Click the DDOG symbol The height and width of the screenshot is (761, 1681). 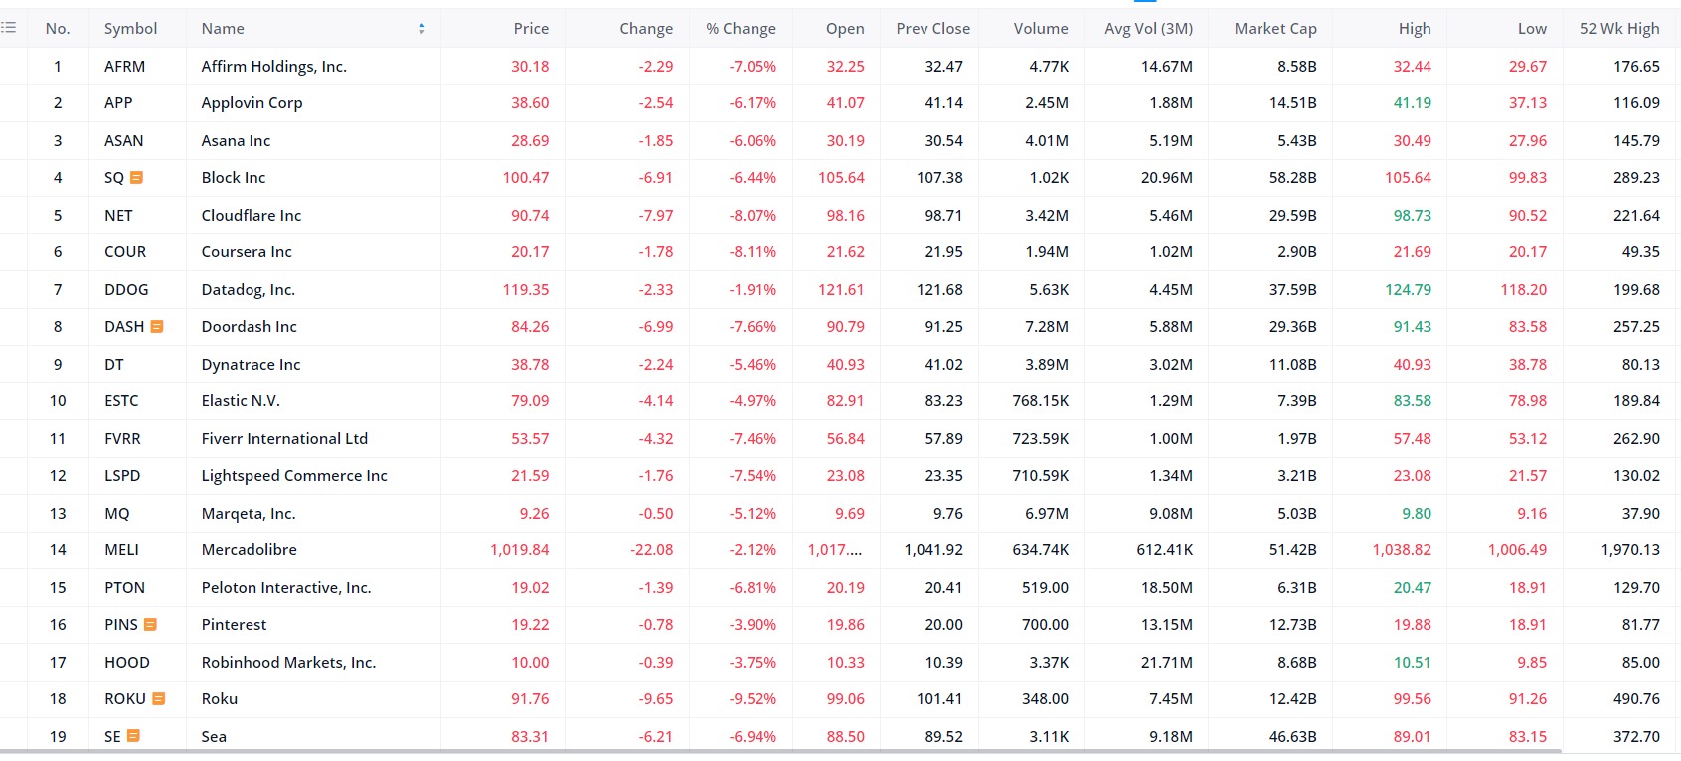click(126, 290)
